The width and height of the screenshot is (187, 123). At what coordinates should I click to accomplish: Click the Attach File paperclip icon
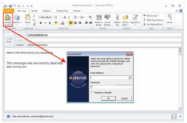[x=117, y=20]
